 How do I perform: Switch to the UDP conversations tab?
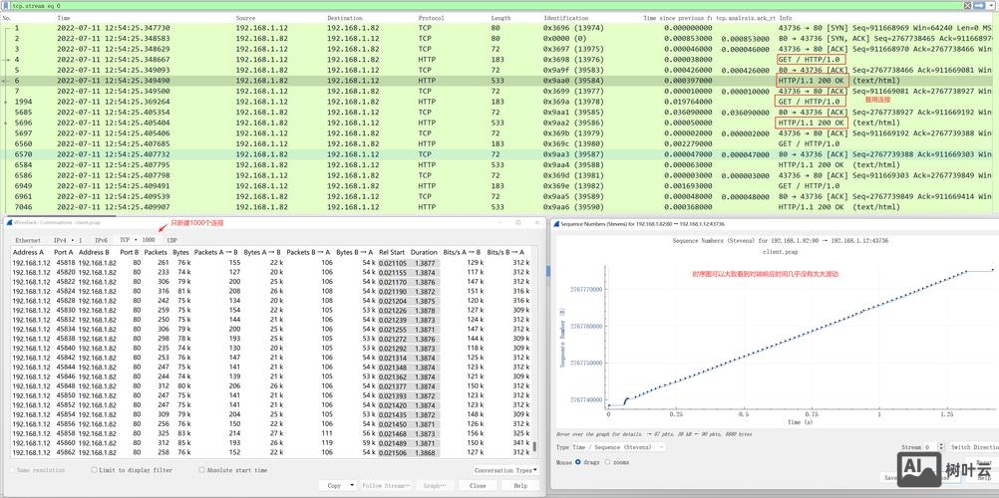pos(172,240)
